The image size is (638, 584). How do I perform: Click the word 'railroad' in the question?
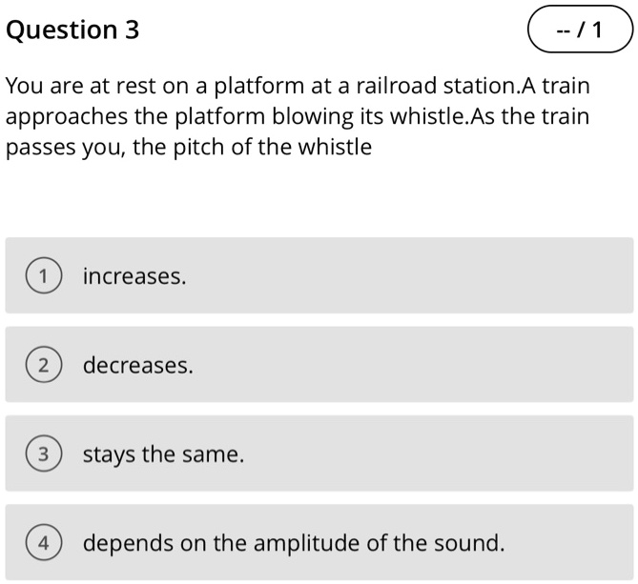coord(396,86)
